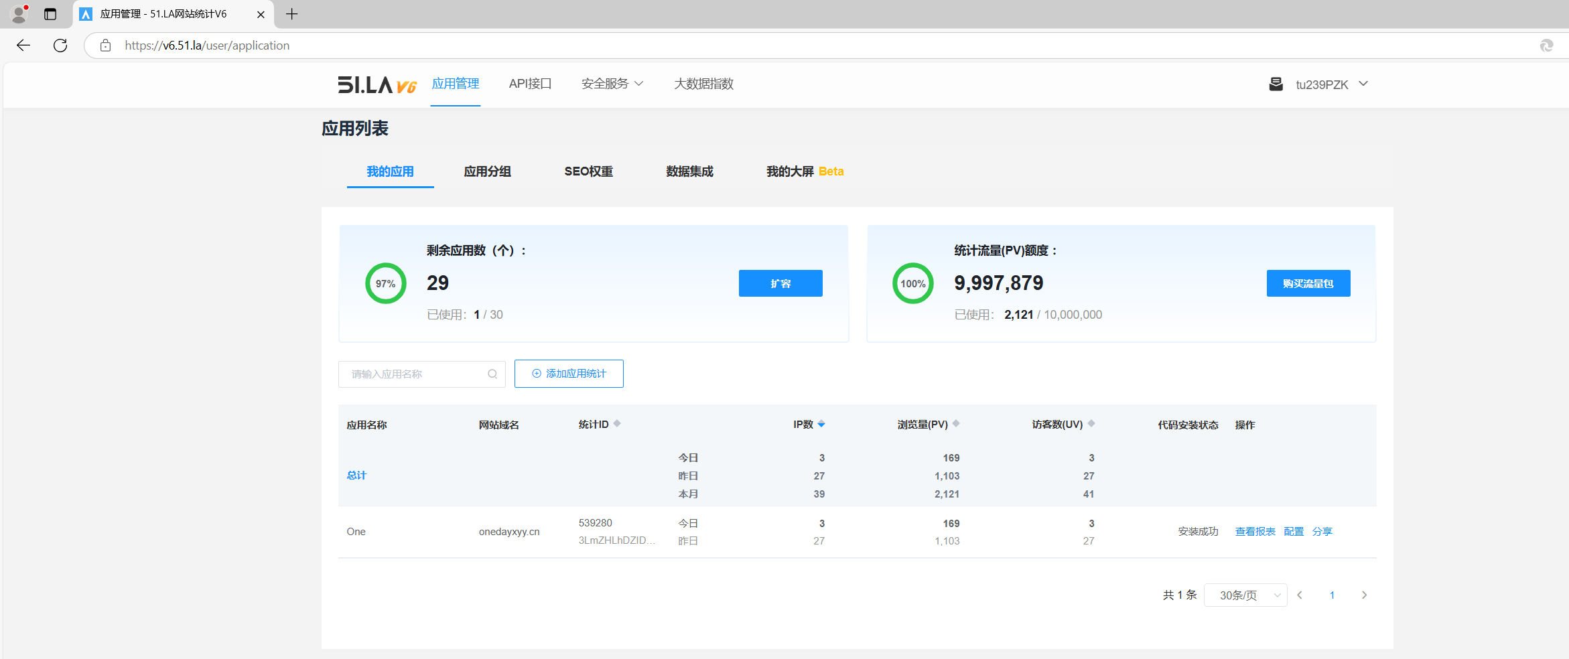The image size is (1569, 659).
Task: Switch to SEO权重 tab
Action: tap(588, 171)
